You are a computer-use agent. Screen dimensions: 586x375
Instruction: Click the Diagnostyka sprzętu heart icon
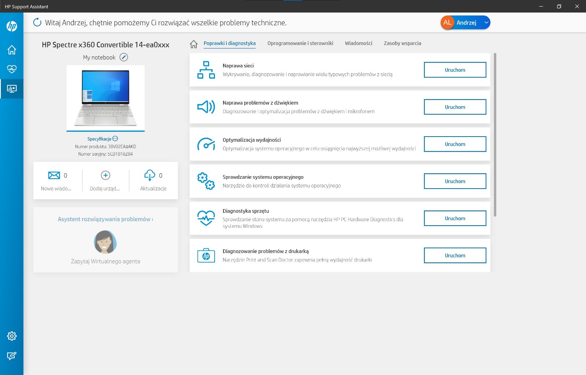(x=206, y=218)
